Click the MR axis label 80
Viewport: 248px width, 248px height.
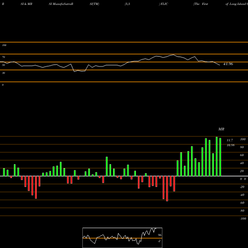tap(242, 147)
